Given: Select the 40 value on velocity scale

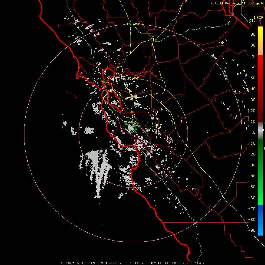Looking at the screenshot, I should [x=253, y=89].
